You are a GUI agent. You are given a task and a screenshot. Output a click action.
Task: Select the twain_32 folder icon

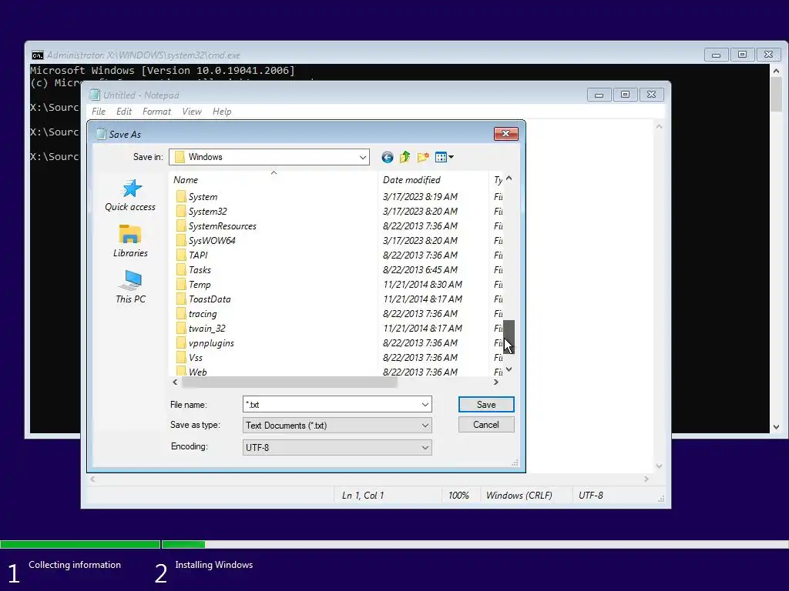point(181,329)
